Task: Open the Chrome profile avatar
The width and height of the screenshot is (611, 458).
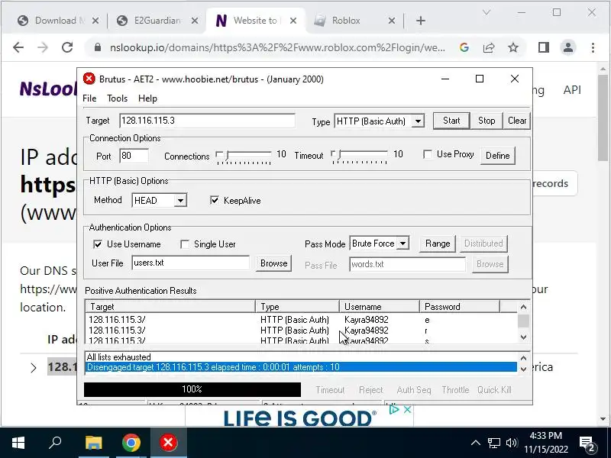Action: click(568, 47)
